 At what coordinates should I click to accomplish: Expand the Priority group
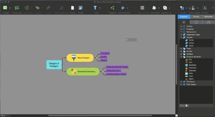[181, 26]
